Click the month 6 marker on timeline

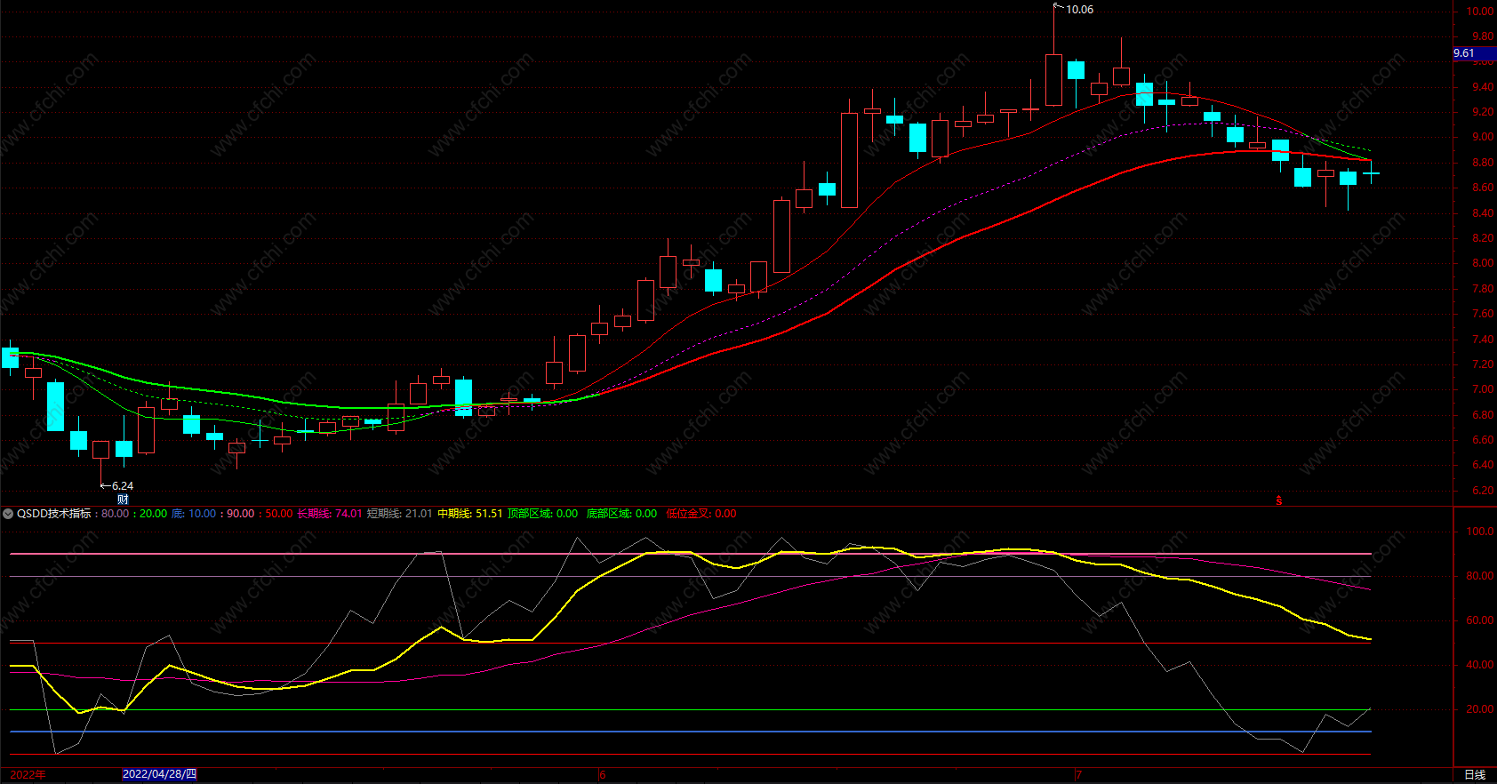coord(603,774)
